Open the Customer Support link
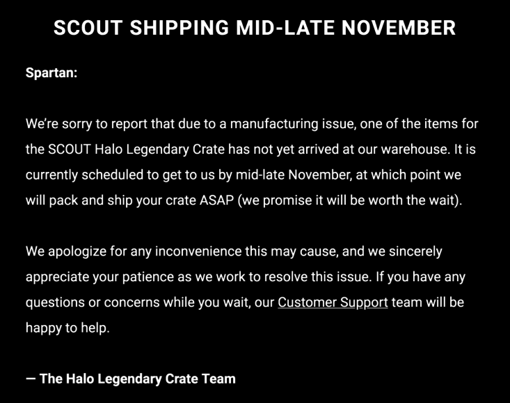 point(333,303)
